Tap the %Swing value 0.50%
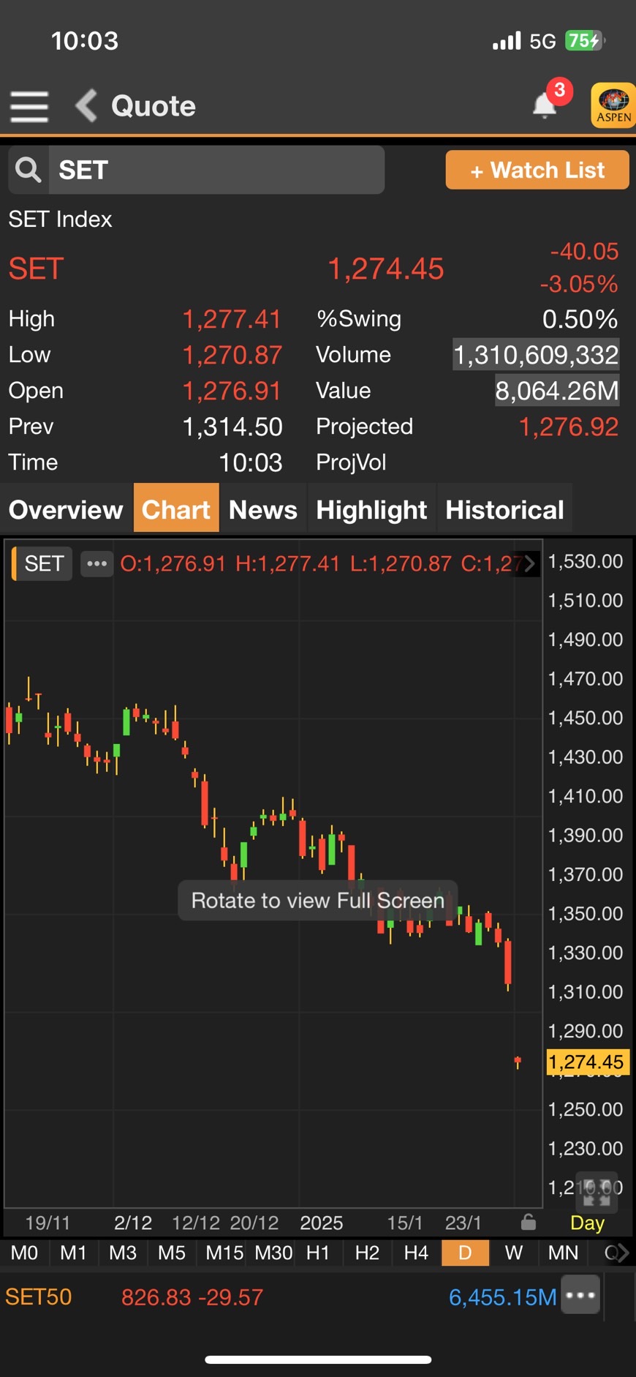Screen dimensions: 636x1377 tap(580, 319)
